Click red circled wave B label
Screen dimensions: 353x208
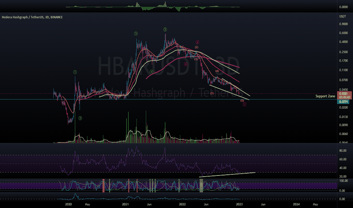point(197,42)
